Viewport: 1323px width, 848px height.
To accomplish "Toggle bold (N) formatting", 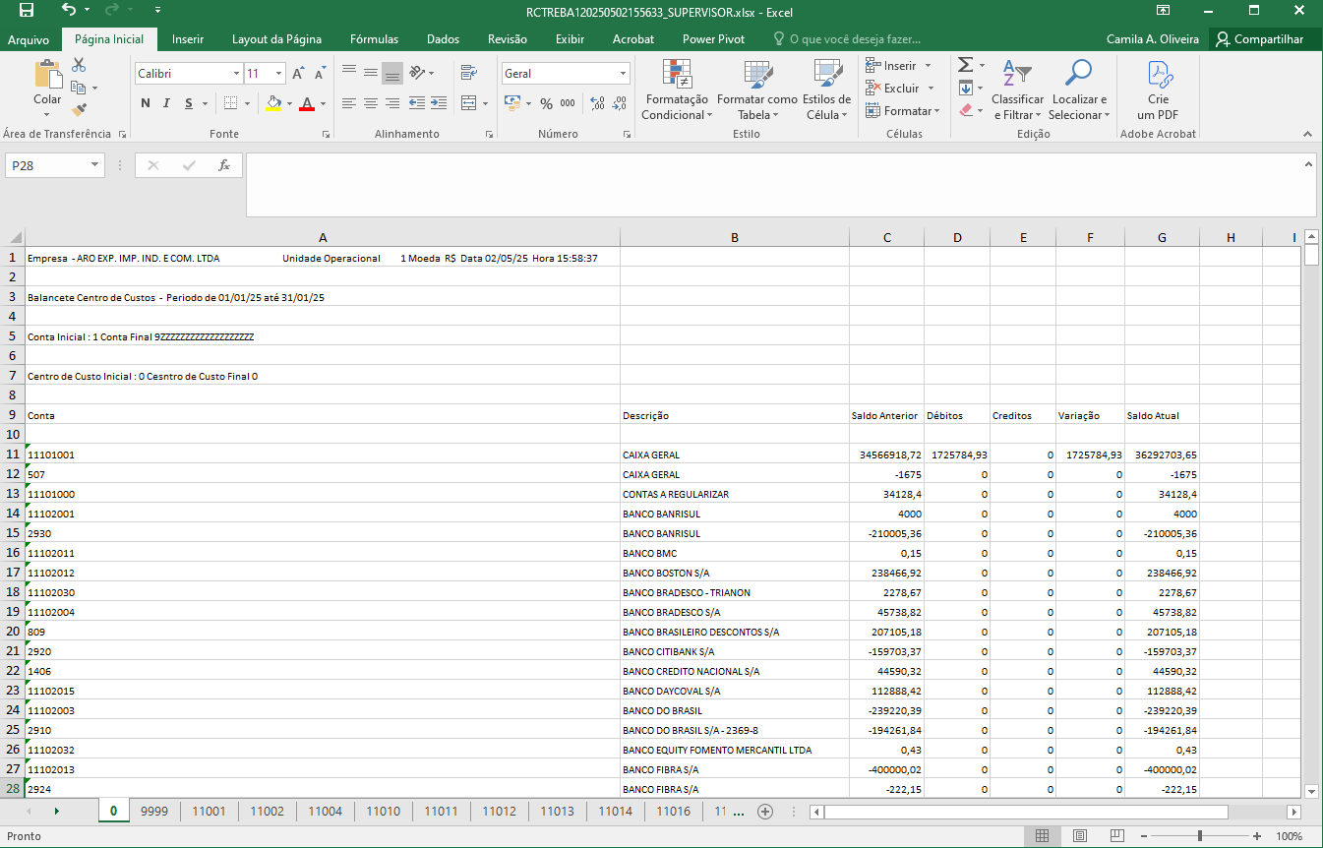I will [x=145, y=103].
